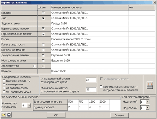Click the Шкант column header
The width and height of the screenshot is (157, 119).
44,8
